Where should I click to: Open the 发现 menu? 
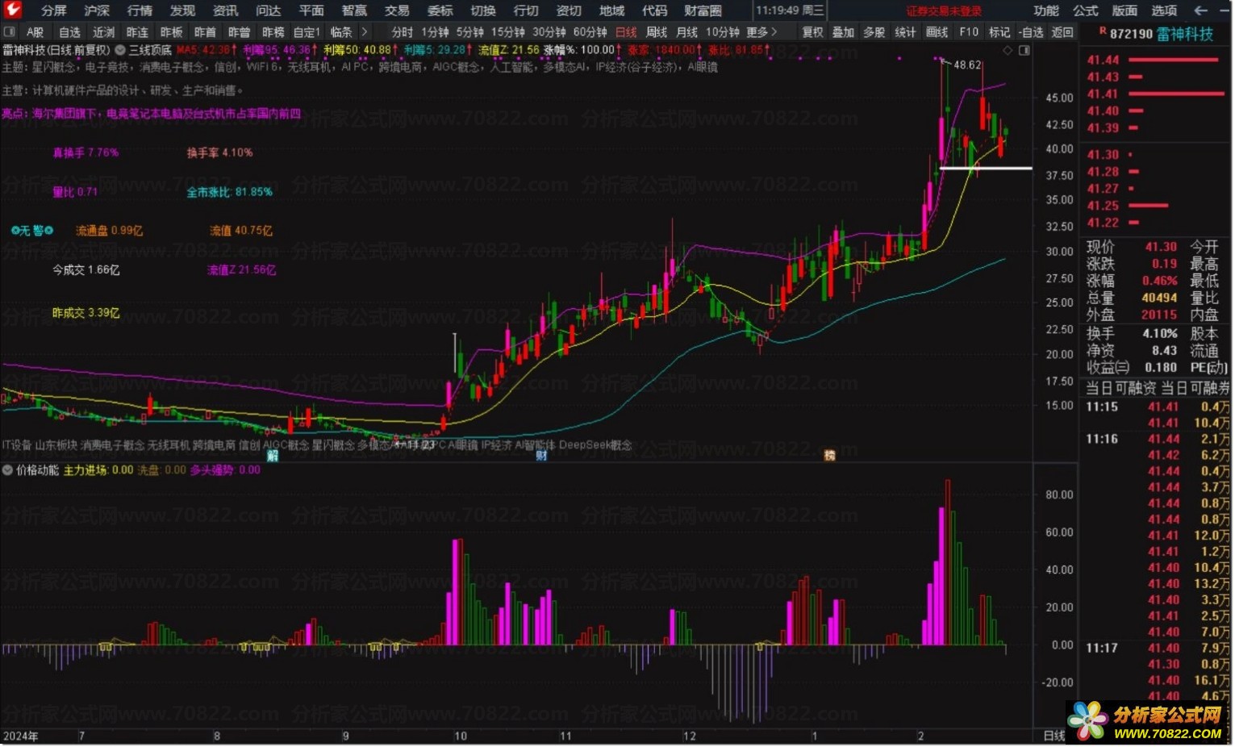(182, 10)
